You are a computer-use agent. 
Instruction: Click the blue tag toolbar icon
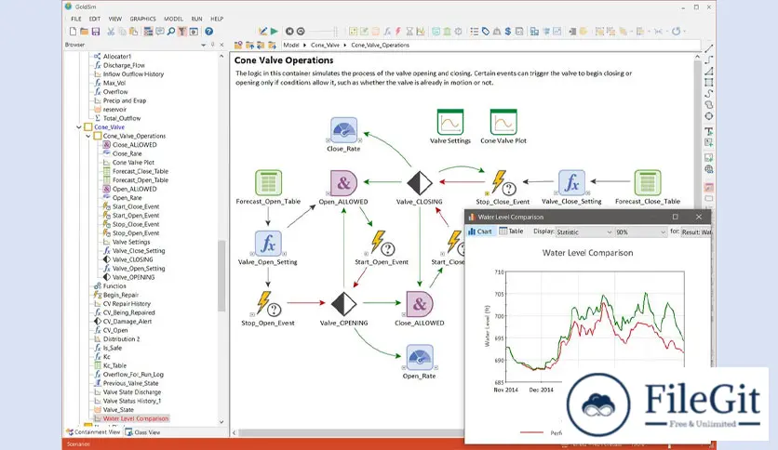(485, 32)
